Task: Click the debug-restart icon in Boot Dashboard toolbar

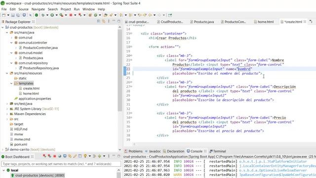Action: coord(49,156)
